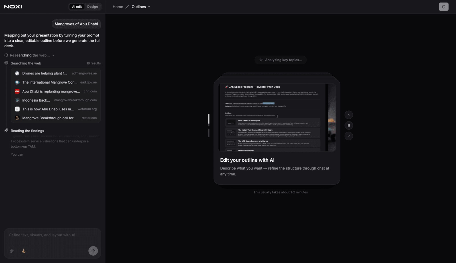
Task: Click the Analyzing key topics status pill
Action: click(280, 60)
